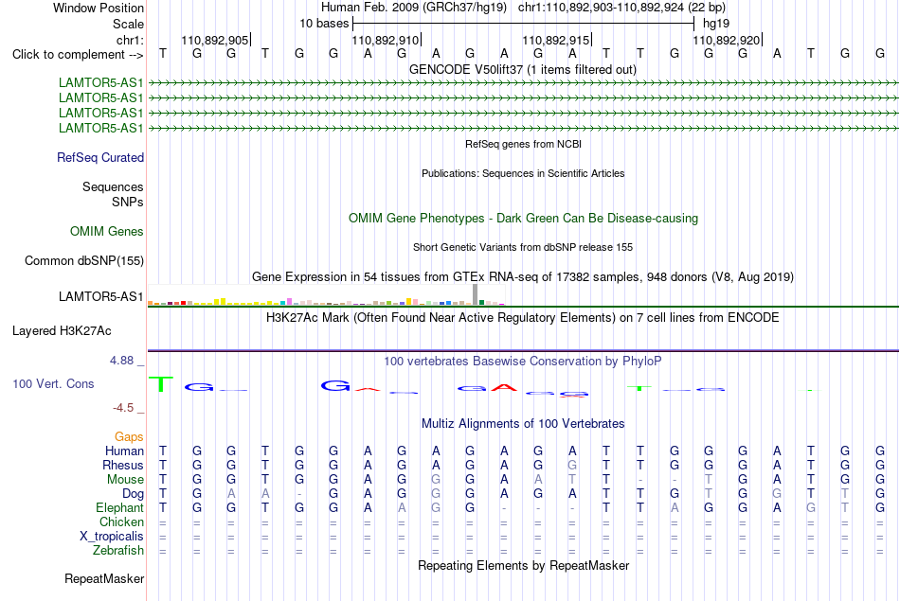Screen dimensions: 900x601
Task: Click the 110,892,910 coordinate tick label
Action: tap(386, 40)
